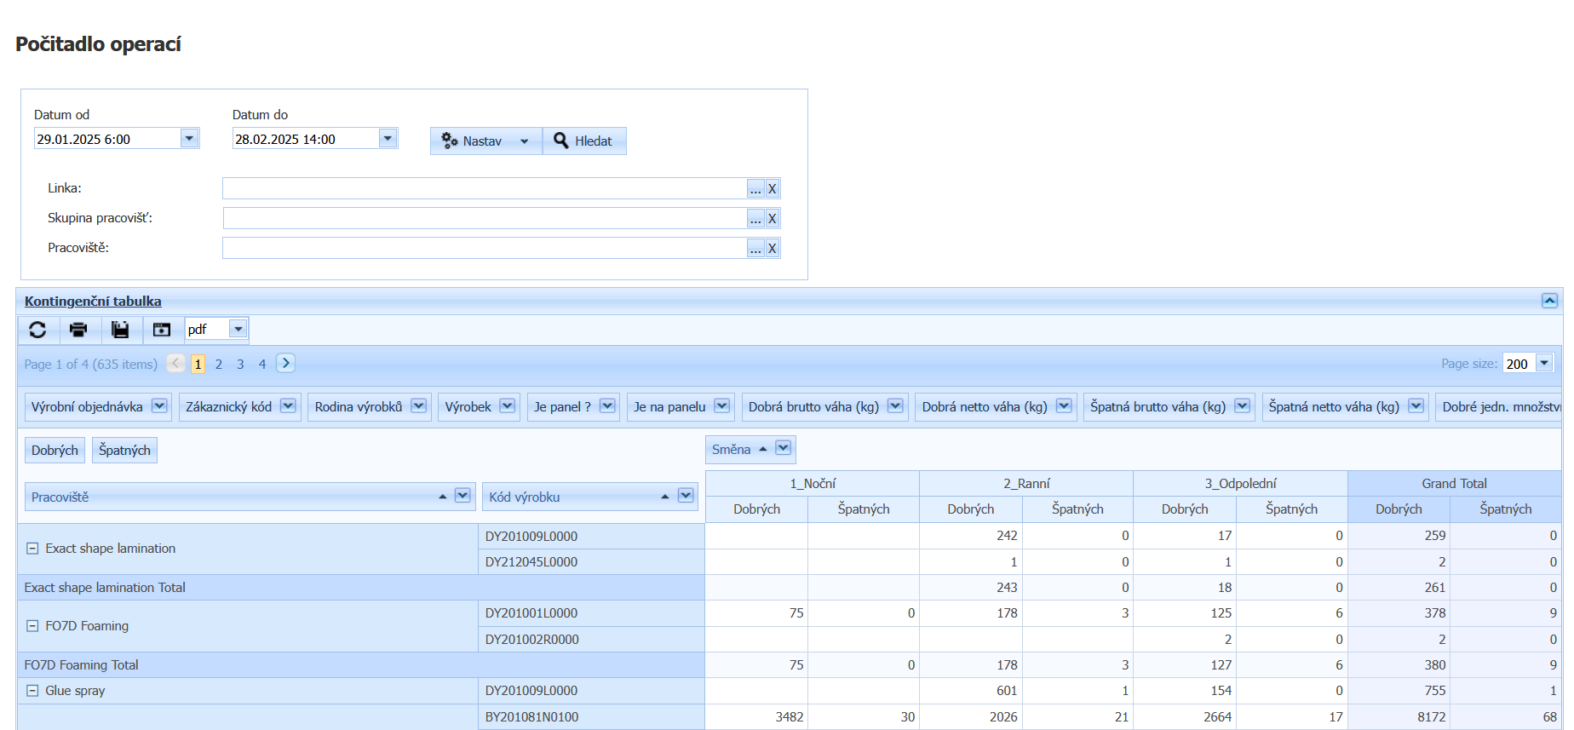Click the refresh icon in pivot toolbar
1574x730 pixels.
click(x=37, y=330)
